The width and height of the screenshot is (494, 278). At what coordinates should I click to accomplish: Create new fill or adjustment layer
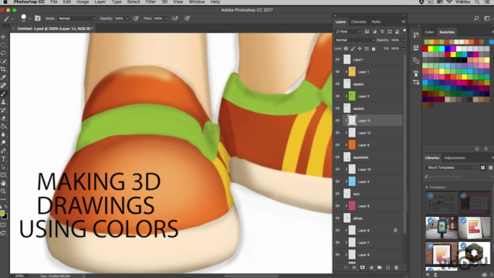click(x=370, y=267)
